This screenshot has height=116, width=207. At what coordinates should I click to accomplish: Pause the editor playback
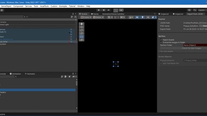(104, 10)
